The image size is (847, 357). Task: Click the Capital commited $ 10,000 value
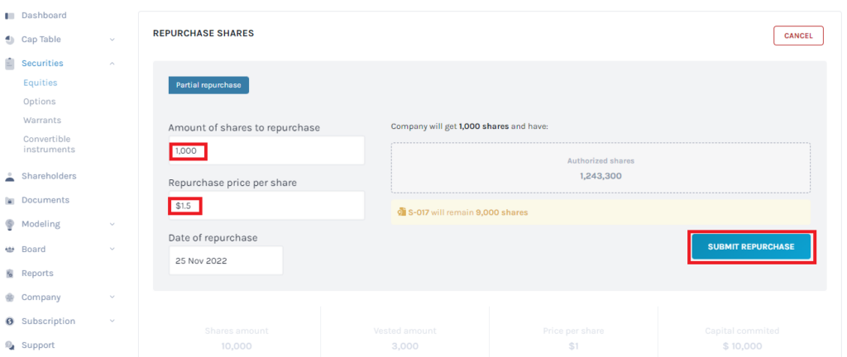tap(742, 346)
